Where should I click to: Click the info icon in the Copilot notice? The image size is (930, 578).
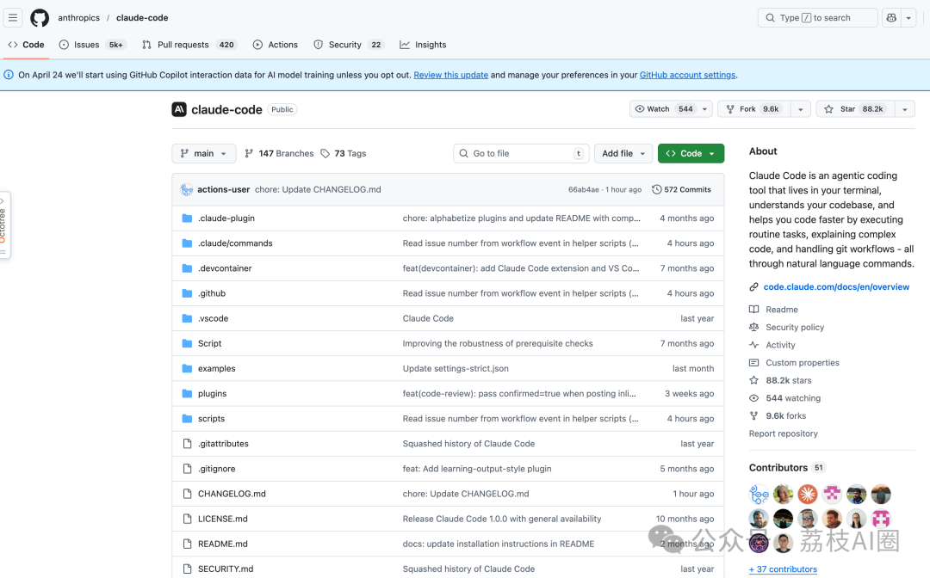point(9,75)
